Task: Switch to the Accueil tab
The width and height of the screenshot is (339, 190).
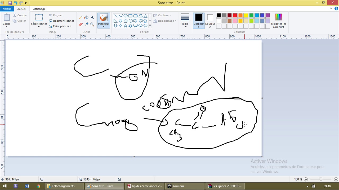Action: pyautogui.click(x=22, y=9)
